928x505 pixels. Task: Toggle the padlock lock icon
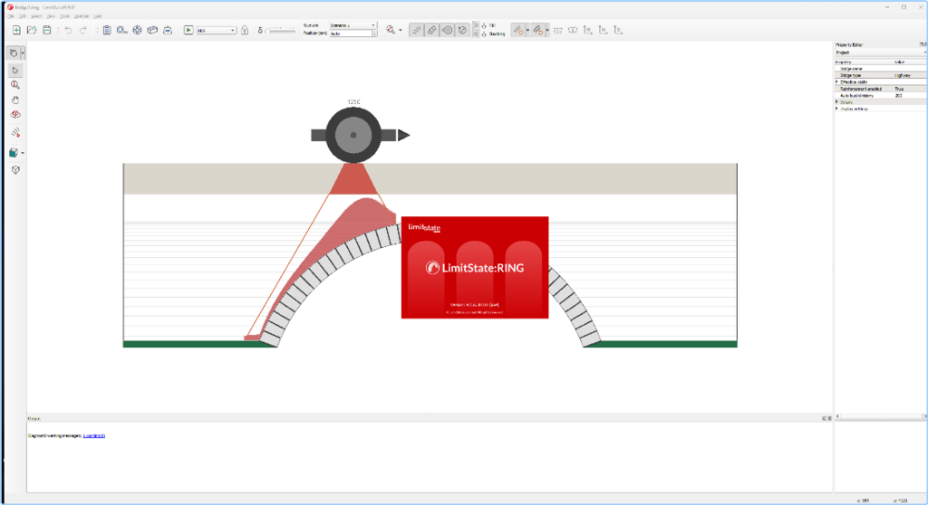tap(245, 30)
